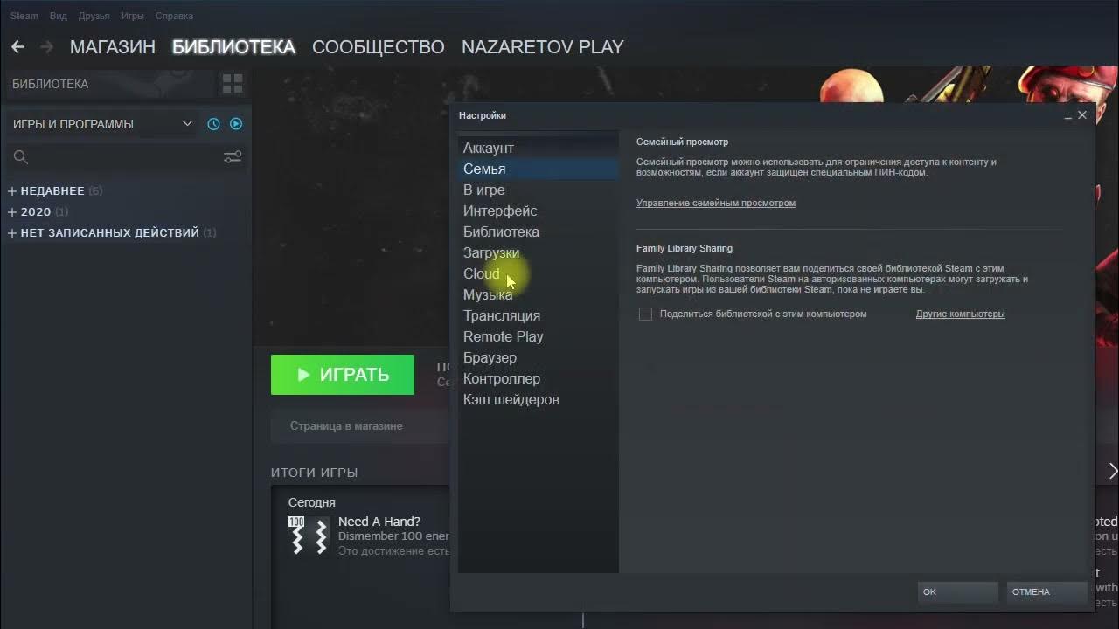Switch library to grid view icon
1119x629 pixels.
[x=233, y=84]
